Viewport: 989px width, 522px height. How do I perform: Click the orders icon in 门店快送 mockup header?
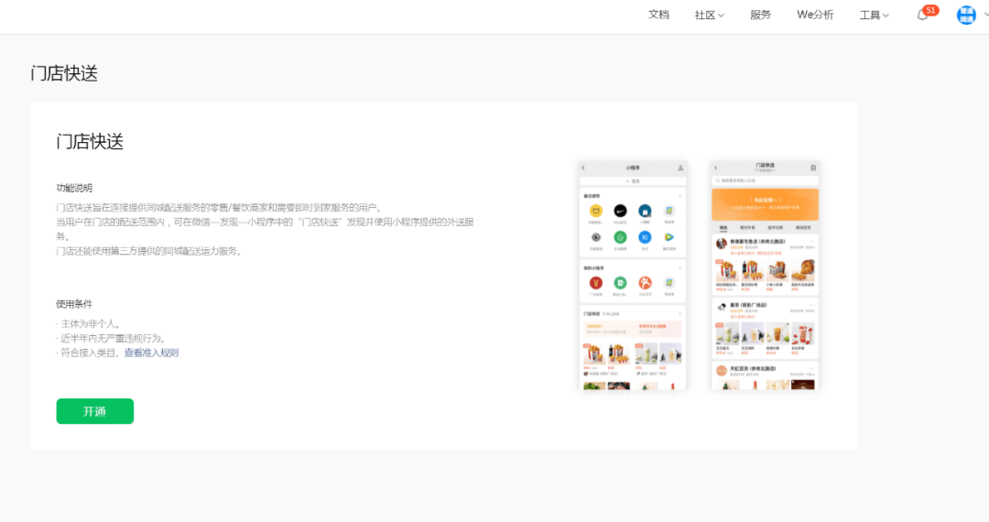point(813,168)
